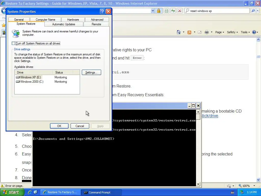The height and width of the screenshot is (196, 261).
Task: Click Cancel in System Properties
Action: pyautogui.click(x=80, y=126)
